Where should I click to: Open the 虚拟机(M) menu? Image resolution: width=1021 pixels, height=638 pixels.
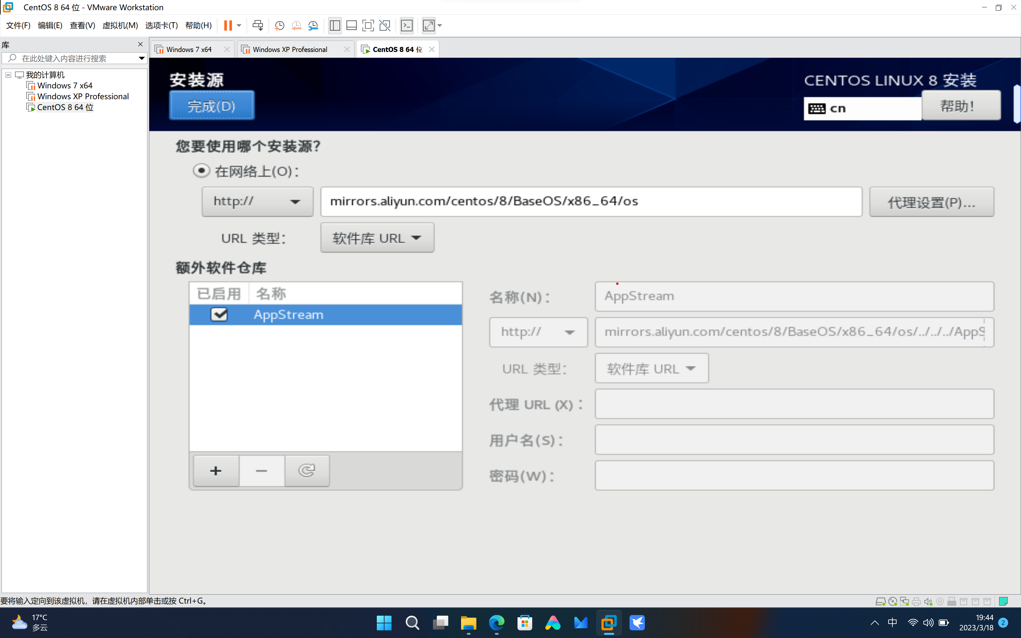coord(120,26)
